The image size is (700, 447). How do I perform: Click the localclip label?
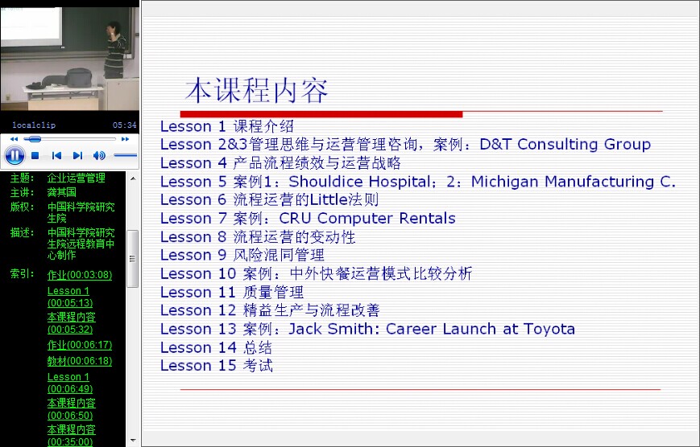click(34, 125)
